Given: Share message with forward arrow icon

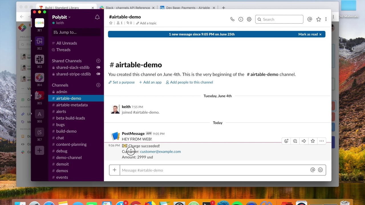Looking at the screenshot, I should (x=304, y=141).
